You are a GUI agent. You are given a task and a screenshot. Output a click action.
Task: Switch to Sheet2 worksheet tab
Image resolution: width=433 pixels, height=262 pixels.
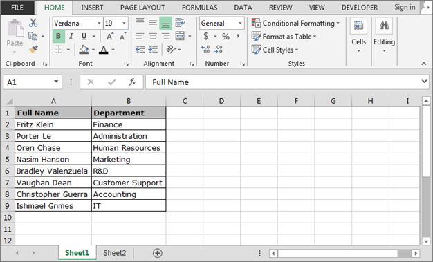pyautogui.click(x=115, y=253)
